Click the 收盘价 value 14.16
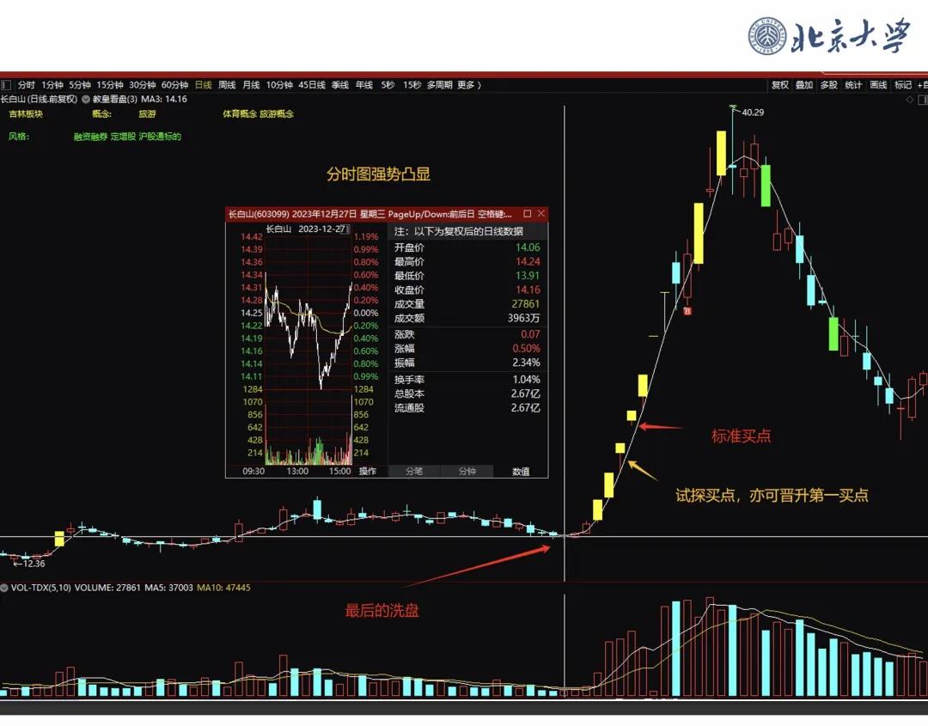This screenshot has width=928, height=726. pyautogui.click(x=528, y=290)
